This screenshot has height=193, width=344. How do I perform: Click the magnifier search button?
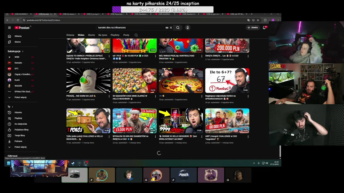(x=178, y=28)
